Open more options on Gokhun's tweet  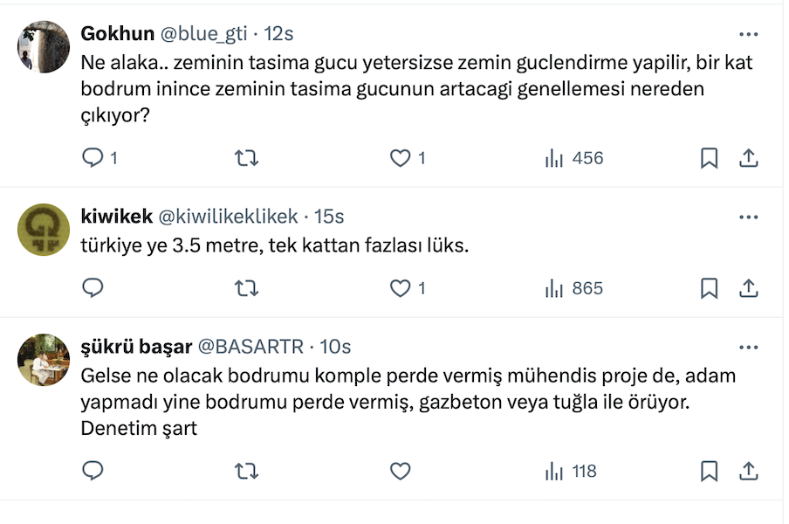point(748,34)
